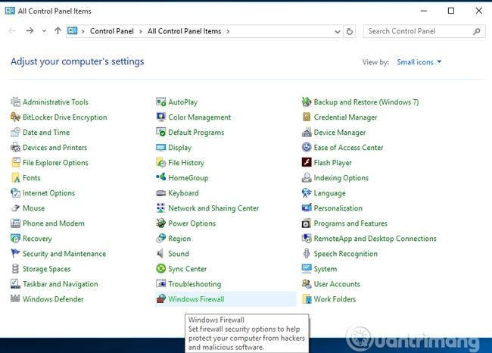
Task: Click the Control Panel title bar icon
Action: (x=10, y=11)
